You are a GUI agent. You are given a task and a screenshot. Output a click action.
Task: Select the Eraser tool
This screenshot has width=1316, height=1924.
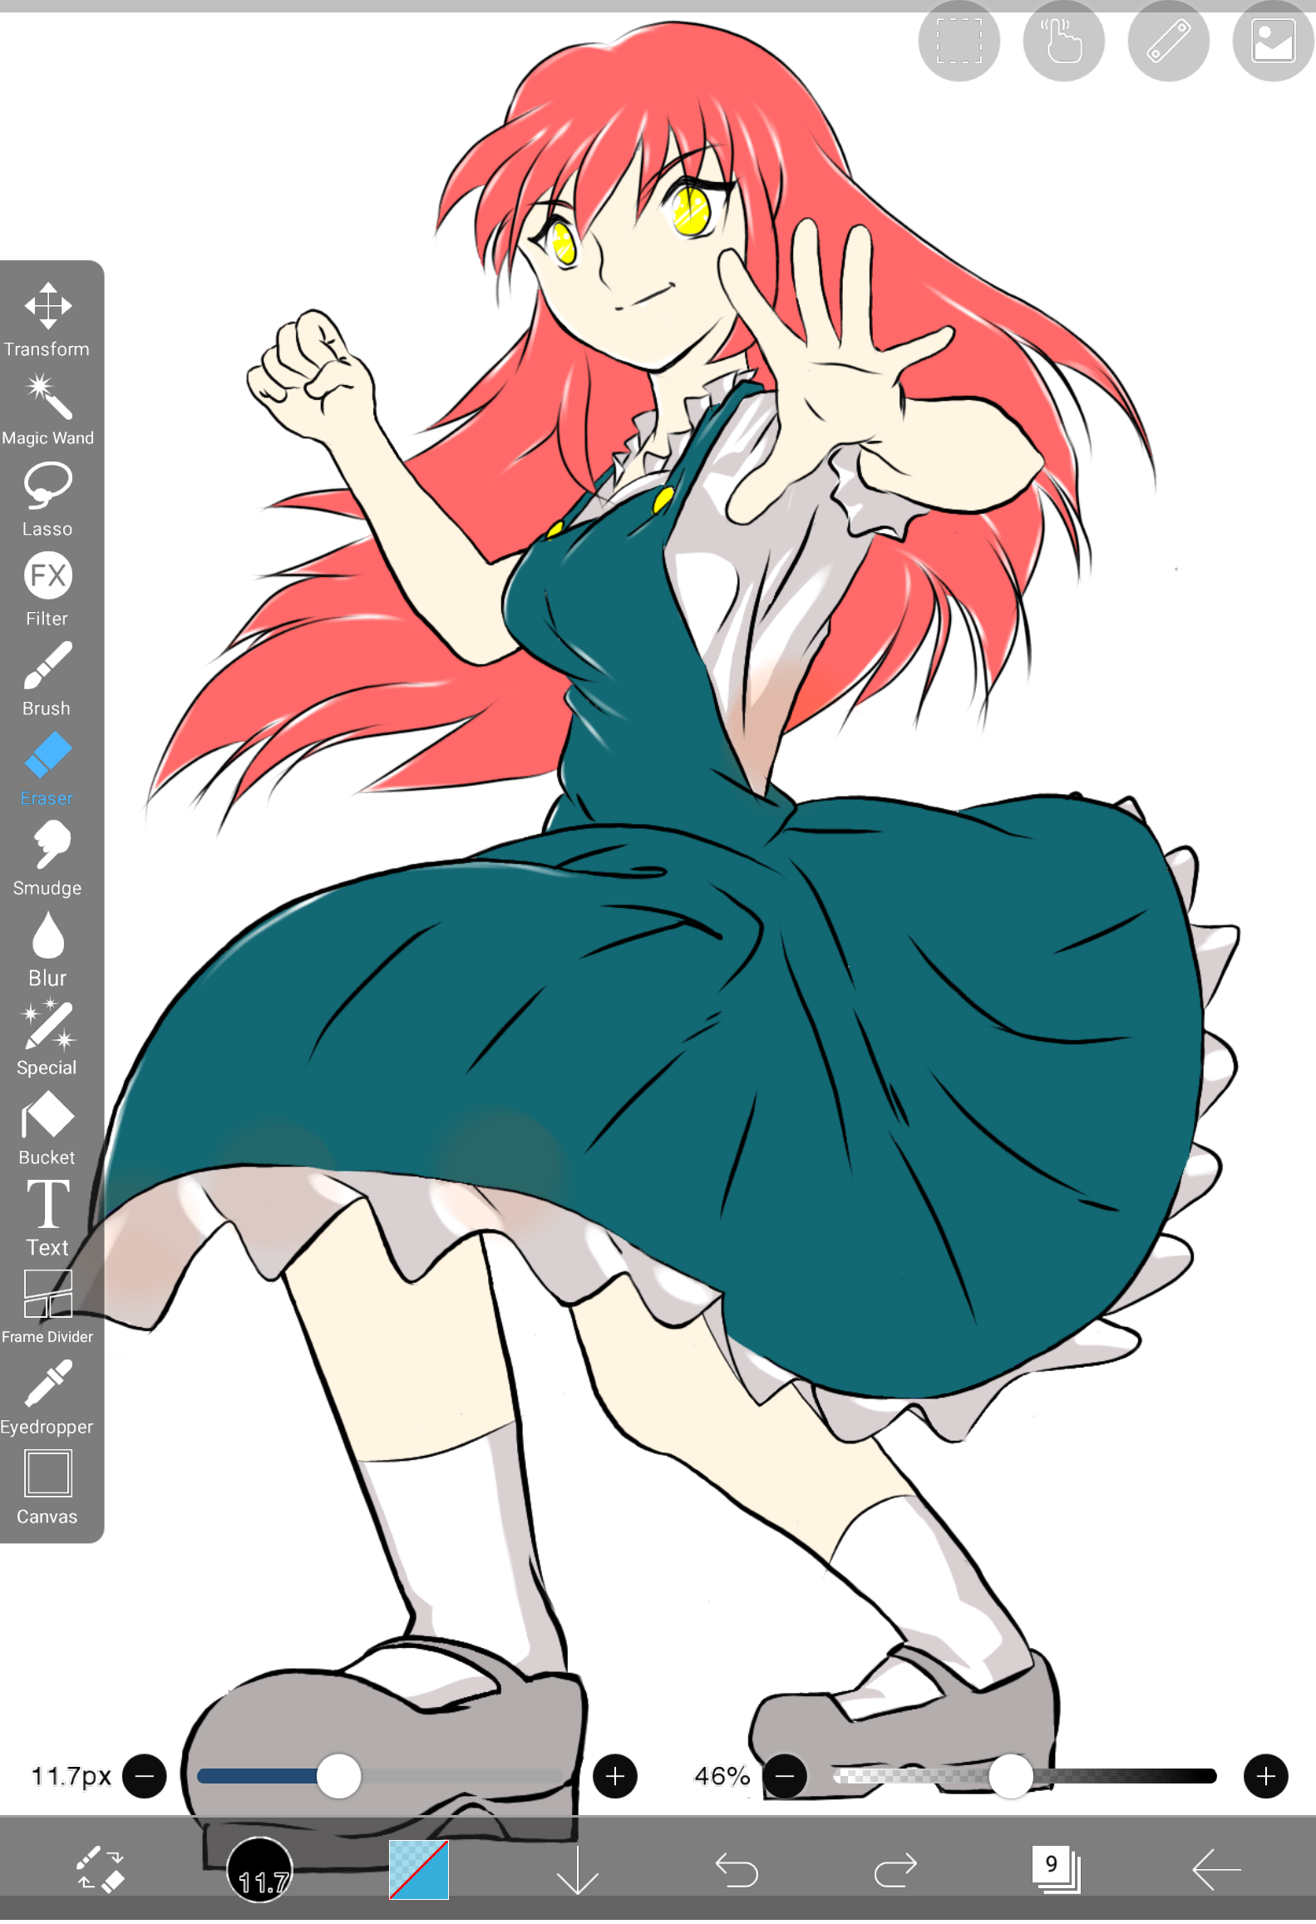[47, 769]
